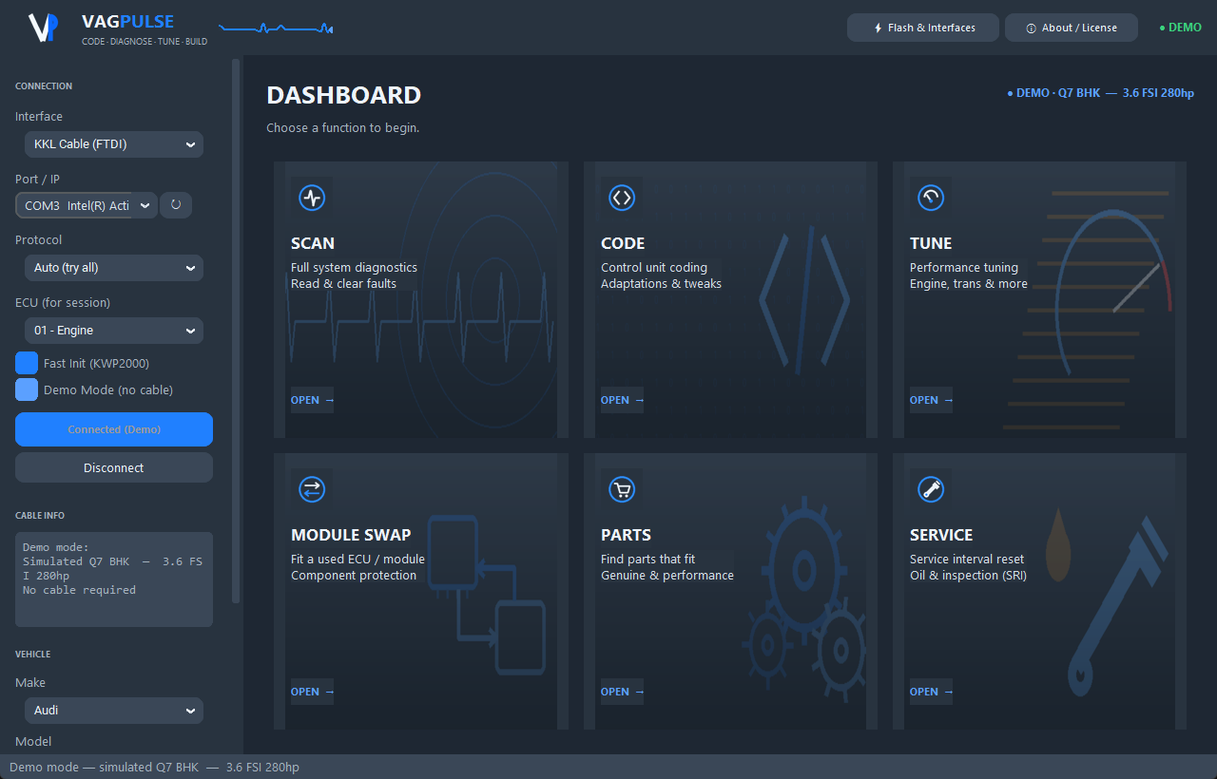Open the ECU 01 - Engine dropdown
1217x779 pixels.
point(114,331)
